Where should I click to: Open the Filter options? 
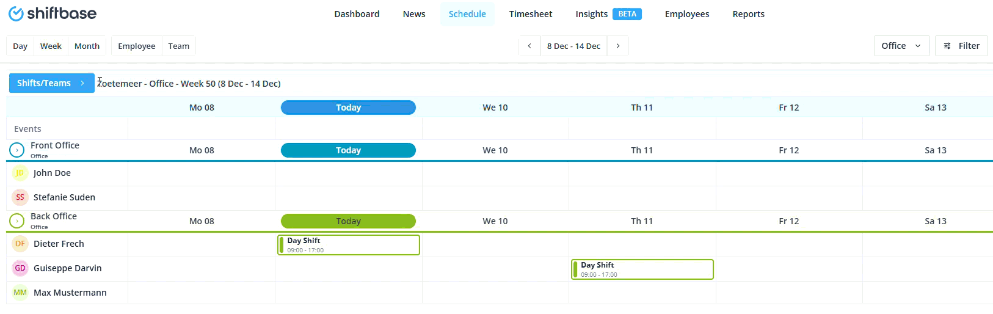coord(961,46)
